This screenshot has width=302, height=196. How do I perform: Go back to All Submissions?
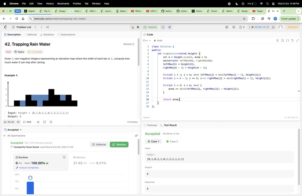coord(14,136)
